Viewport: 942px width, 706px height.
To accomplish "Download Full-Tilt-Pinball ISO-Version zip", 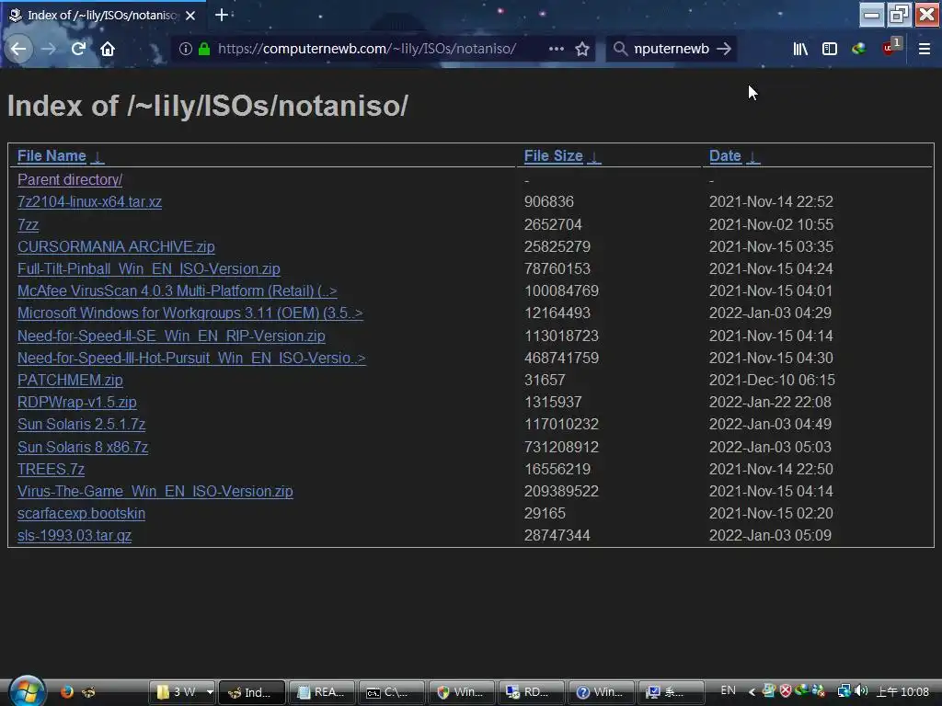I will tap(149, 269).
